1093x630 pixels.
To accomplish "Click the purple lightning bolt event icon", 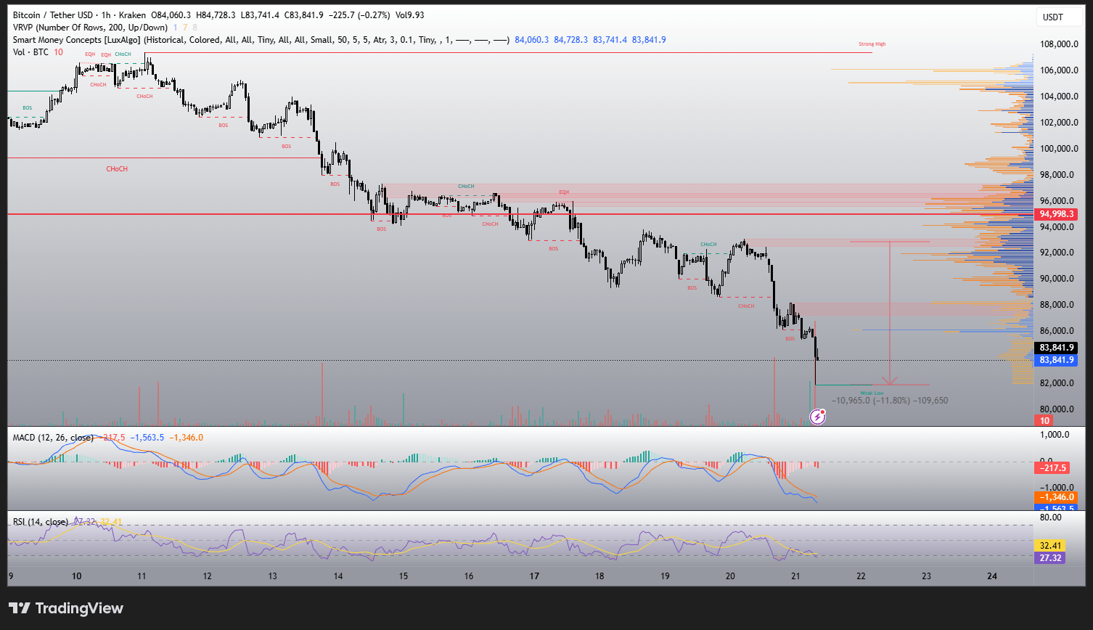I will click(818, 416).
